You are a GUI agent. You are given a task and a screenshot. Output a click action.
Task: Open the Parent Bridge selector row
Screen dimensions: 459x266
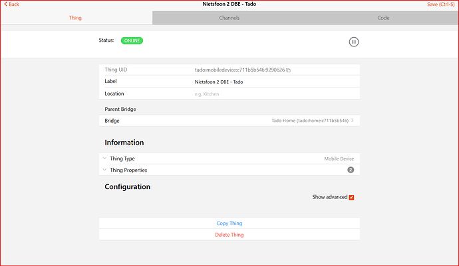229,121
